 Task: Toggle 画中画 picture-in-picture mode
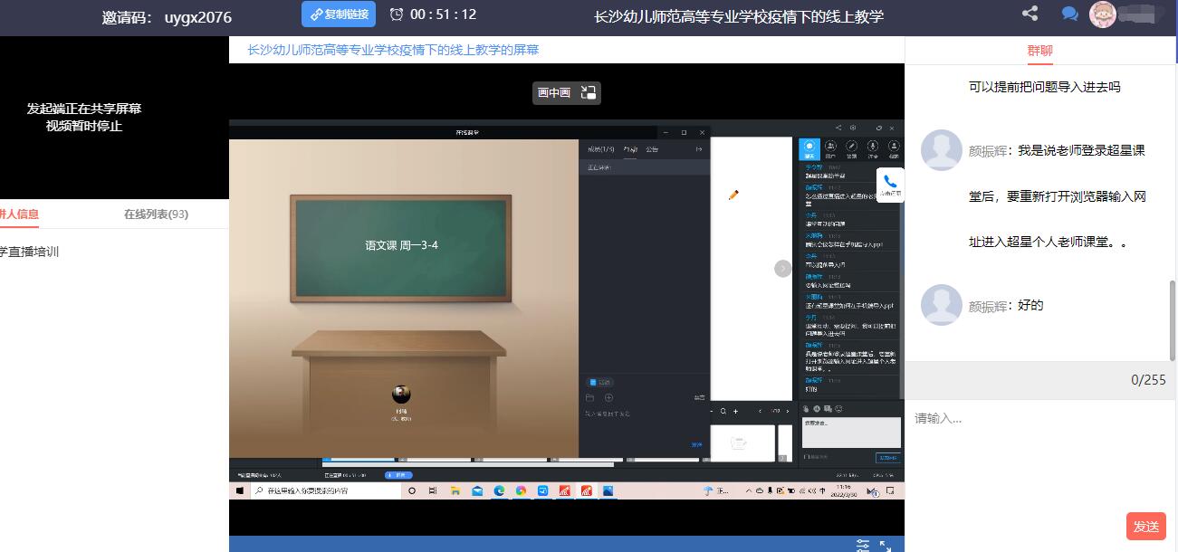pos(566,92)
